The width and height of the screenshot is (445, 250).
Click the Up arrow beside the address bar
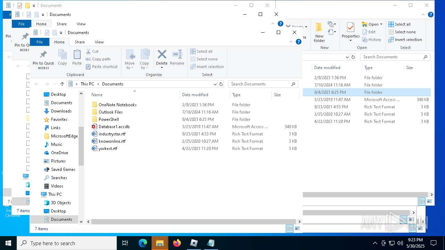coord(62,84)
